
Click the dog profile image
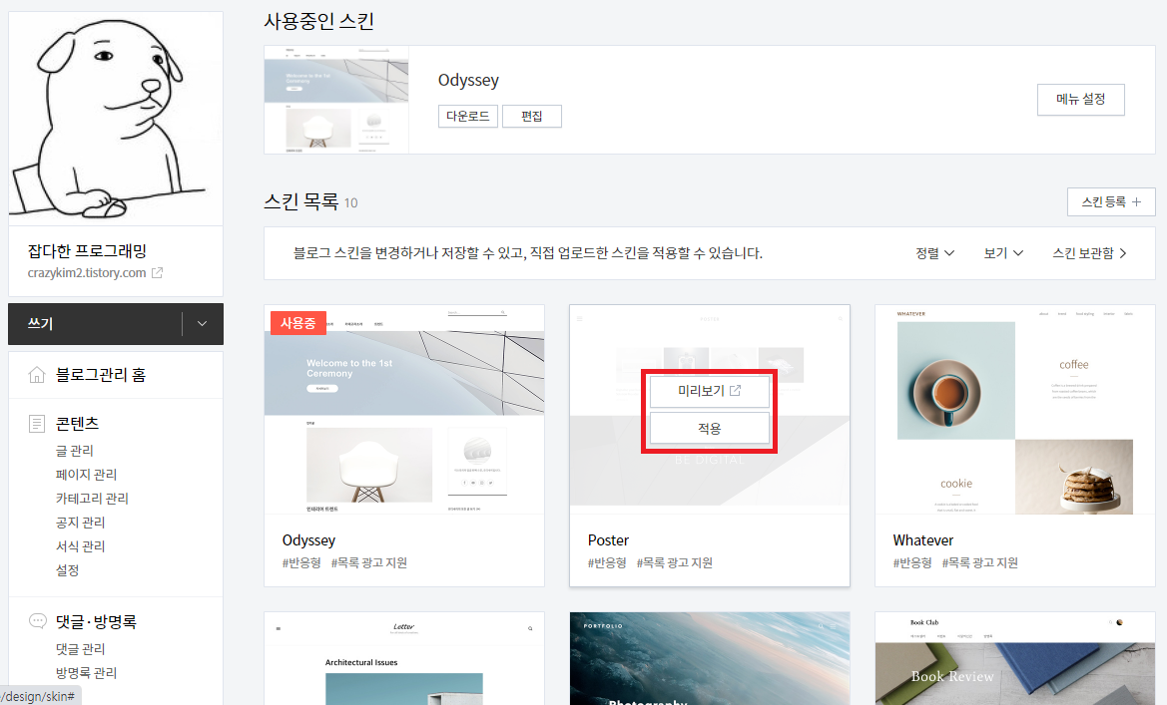click(x=116, y=119)
